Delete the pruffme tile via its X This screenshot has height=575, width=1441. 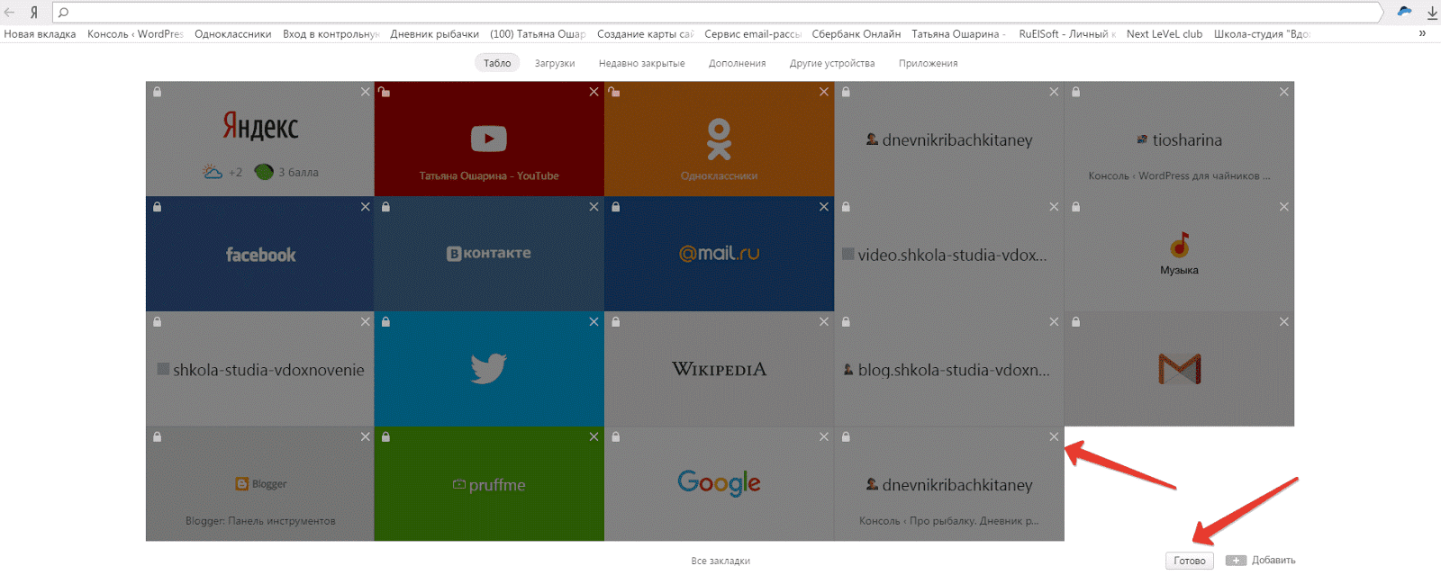coord(594,437)
